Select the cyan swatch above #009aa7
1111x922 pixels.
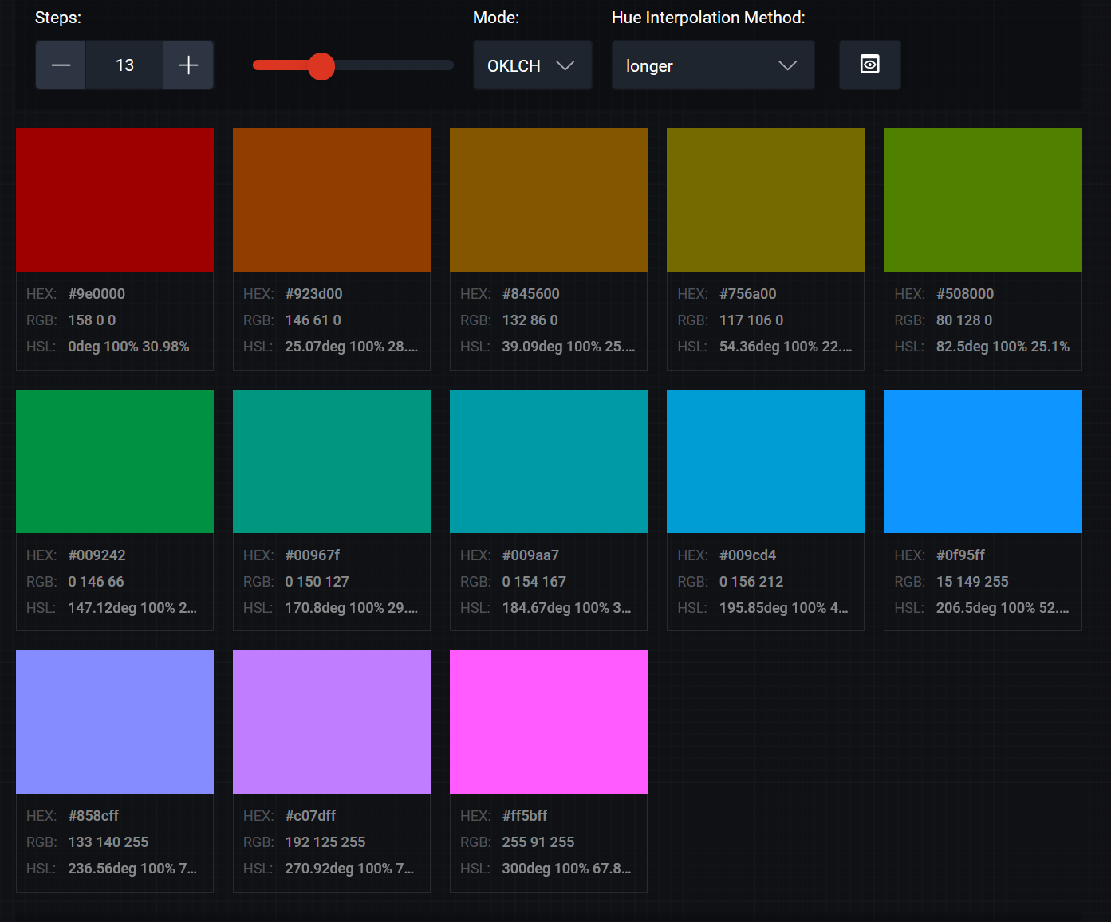pos(549,461)
